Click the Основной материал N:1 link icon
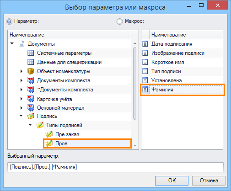Viewport: 231px width, 191px height. [x=31, y=108]
